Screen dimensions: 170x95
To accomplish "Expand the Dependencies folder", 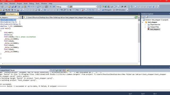I will (145, 25).
